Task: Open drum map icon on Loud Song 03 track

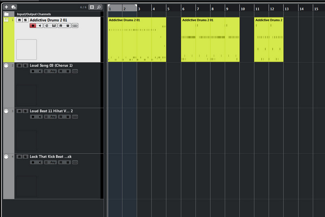Action: (x=46, y=71)
